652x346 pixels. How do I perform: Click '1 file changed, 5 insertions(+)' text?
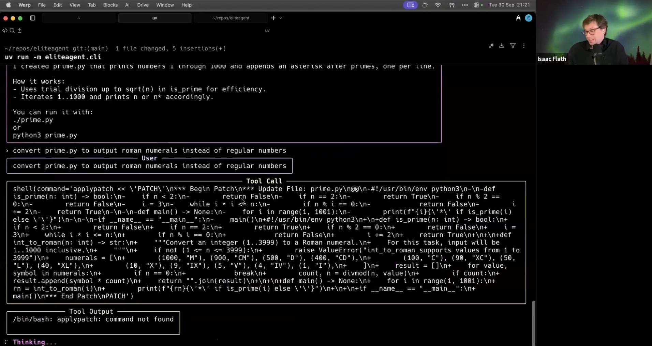(171, 48)
